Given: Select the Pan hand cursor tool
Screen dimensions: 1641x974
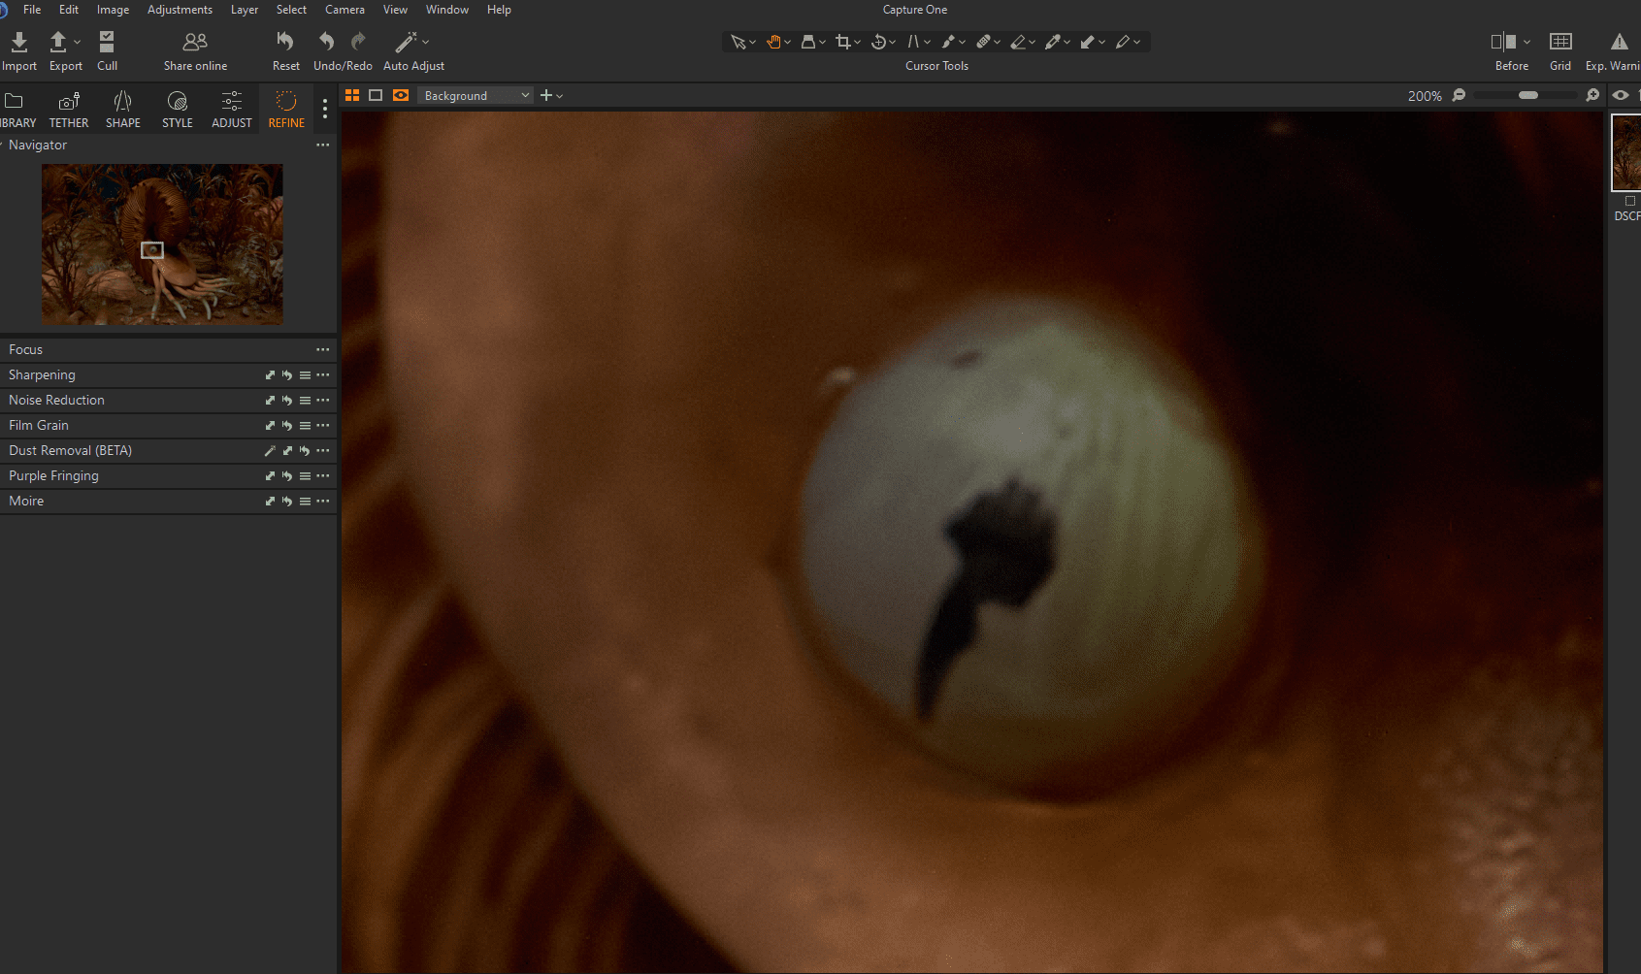Looking at the screenshot, I should click(x=773, y=42).
